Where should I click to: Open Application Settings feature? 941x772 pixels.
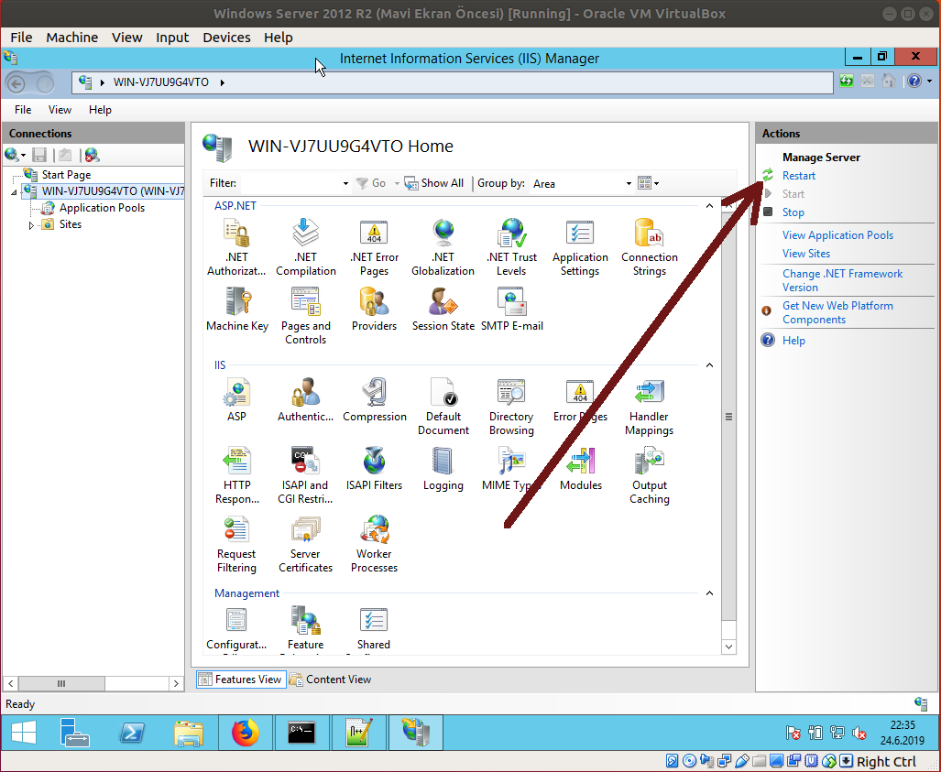(580, 247)
